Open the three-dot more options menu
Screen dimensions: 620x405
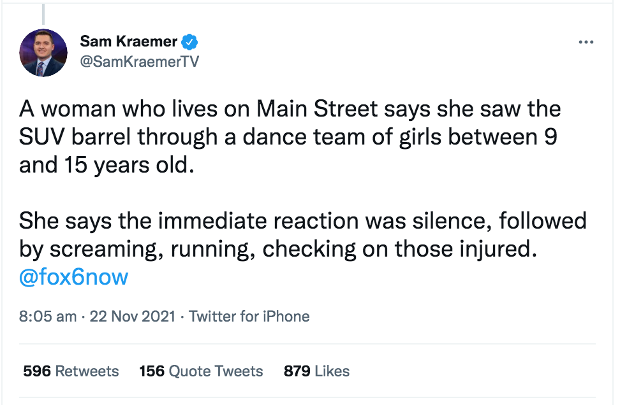[585, 42]
